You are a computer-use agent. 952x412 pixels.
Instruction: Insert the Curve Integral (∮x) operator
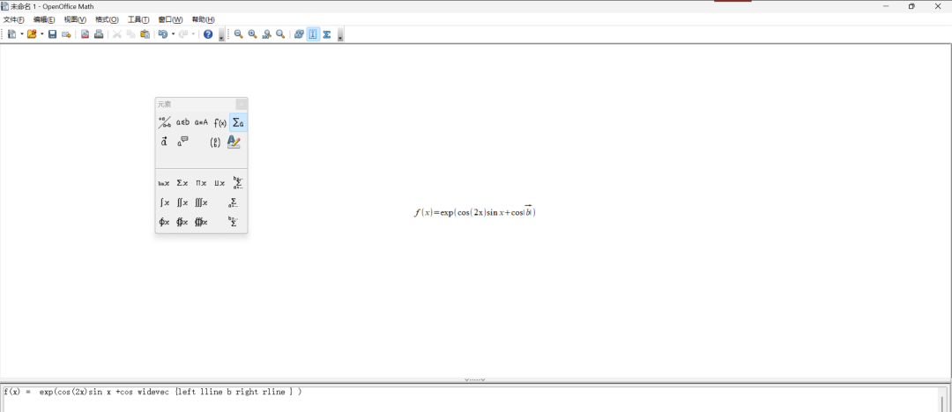point(164,222)
